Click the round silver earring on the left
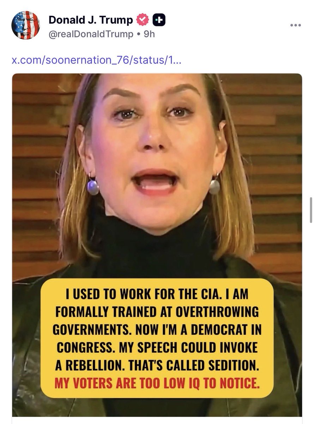The height and width of the screenshot is (424, 314). click(x=93, y=187)
